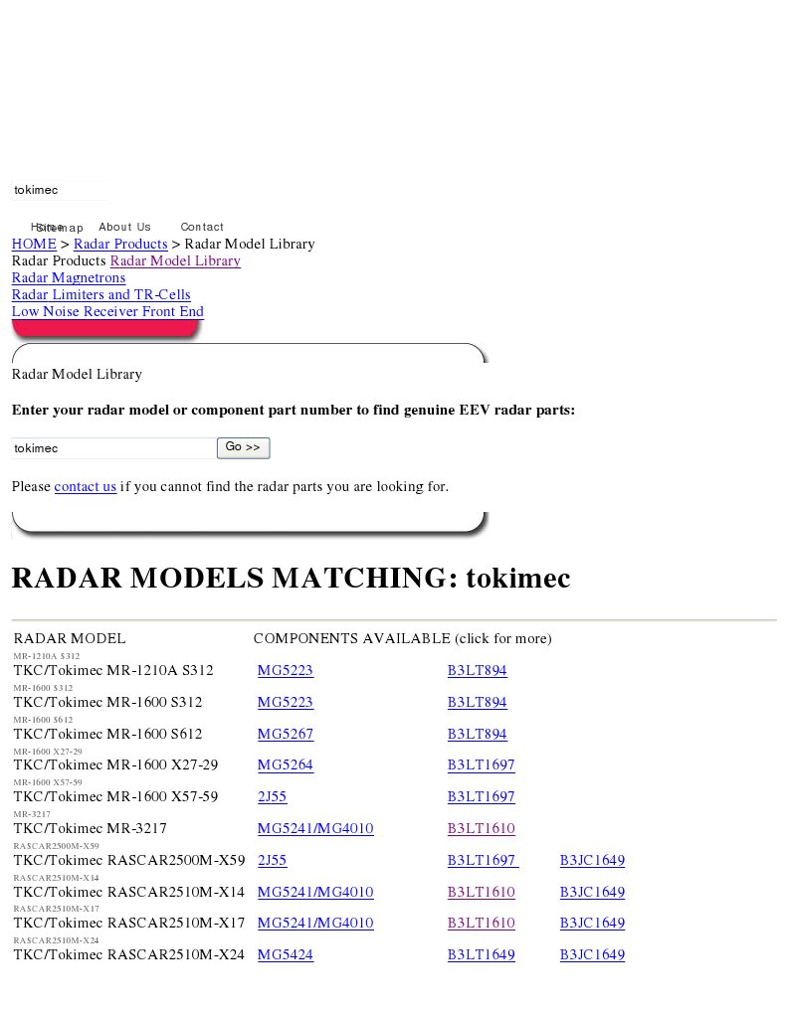Select the TKC/Tokimec MR-1600 S612 model name
787x1017 pixels.
tap(107, 735)
